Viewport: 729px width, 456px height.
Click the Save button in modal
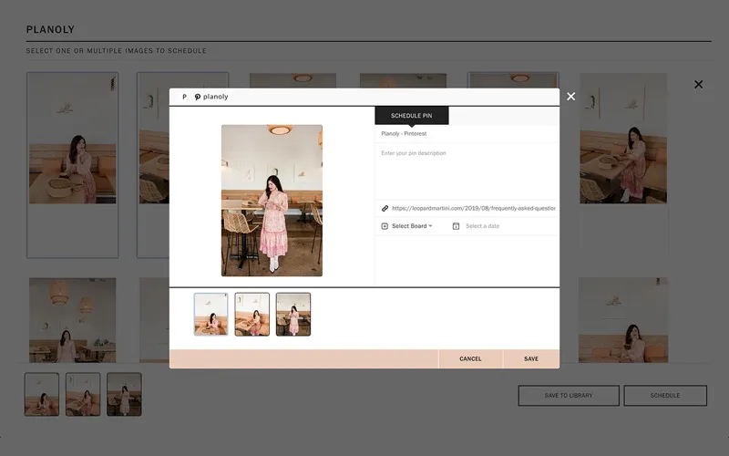[531, 358]
